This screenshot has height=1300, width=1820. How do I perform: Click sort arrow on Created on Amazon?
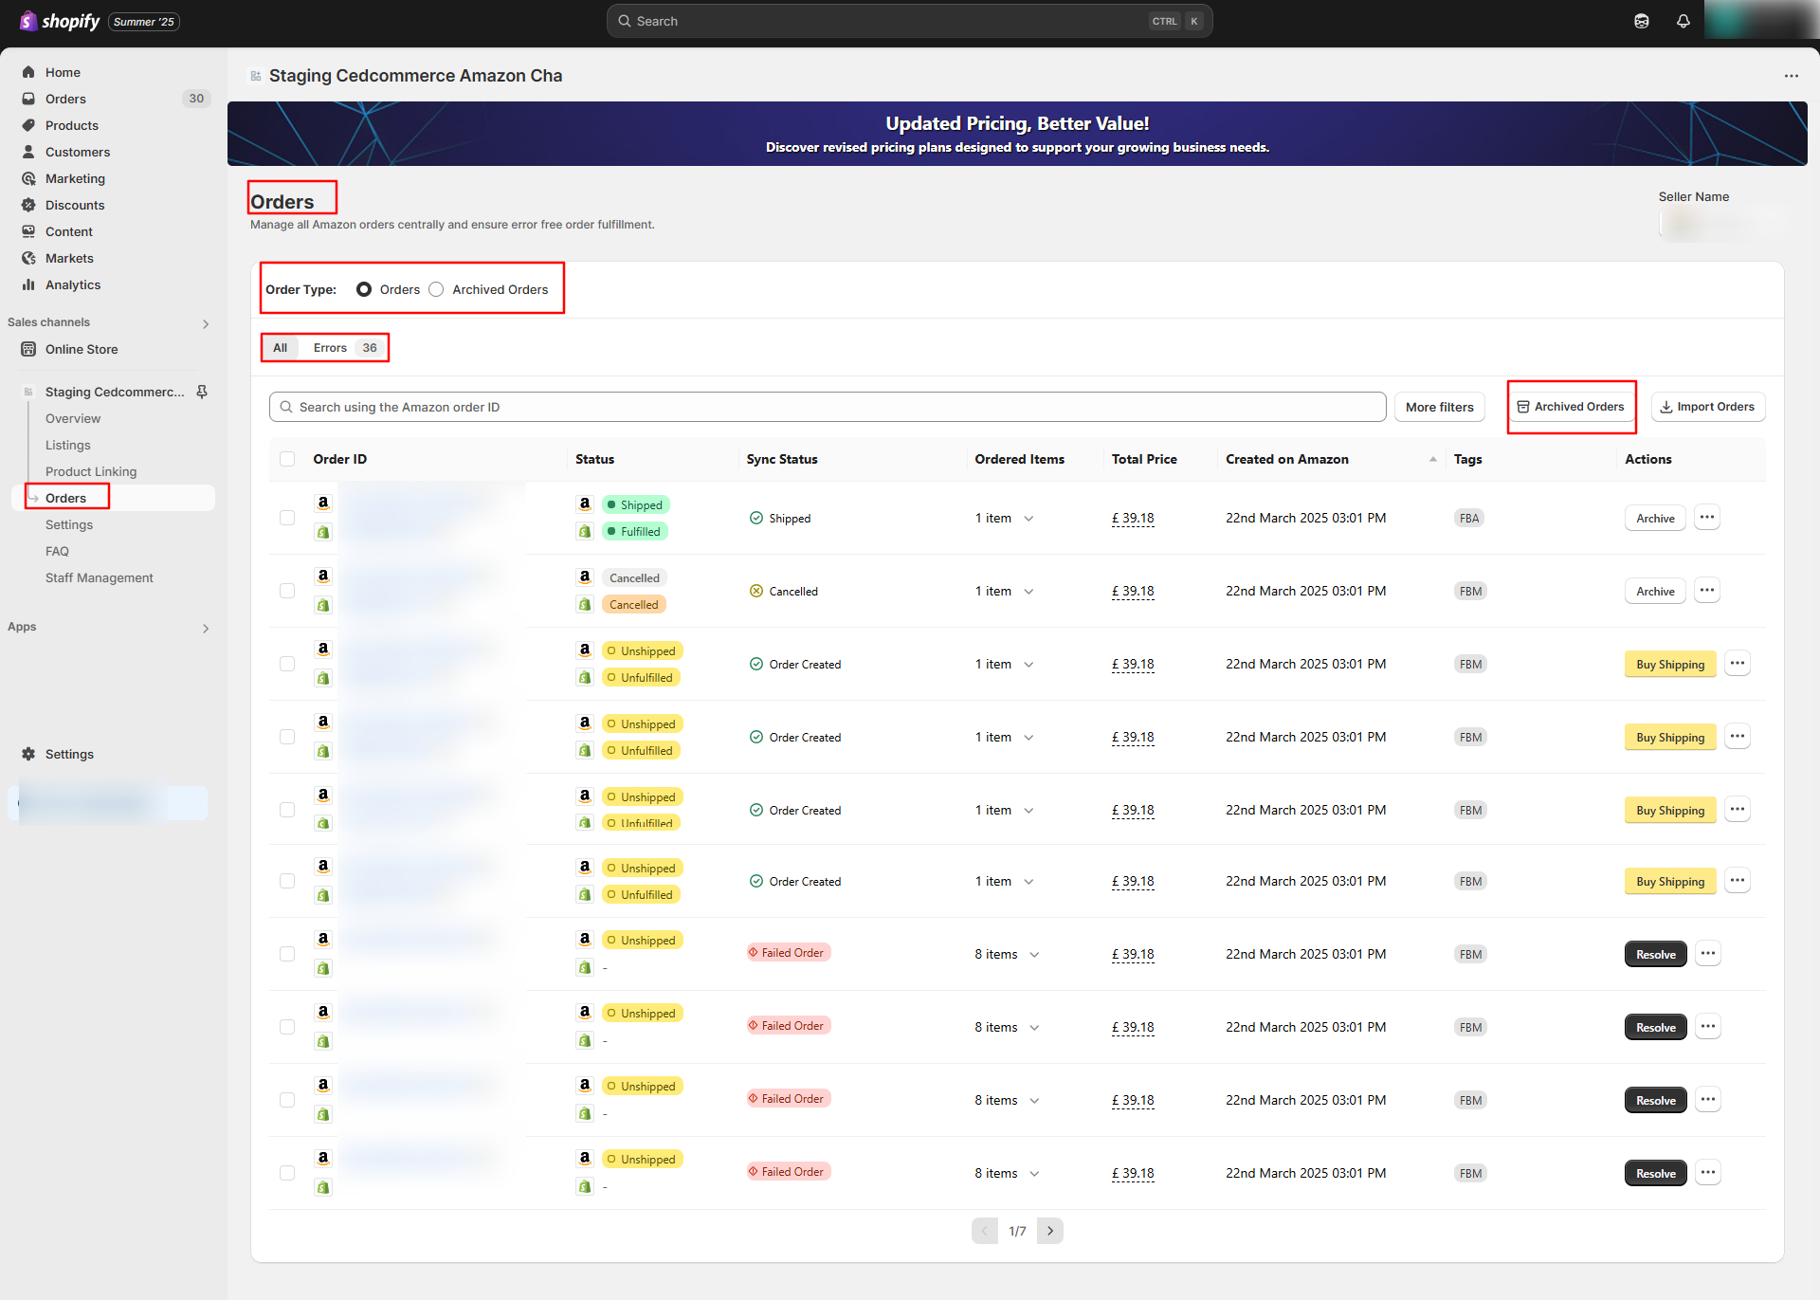pos(1432,459)
